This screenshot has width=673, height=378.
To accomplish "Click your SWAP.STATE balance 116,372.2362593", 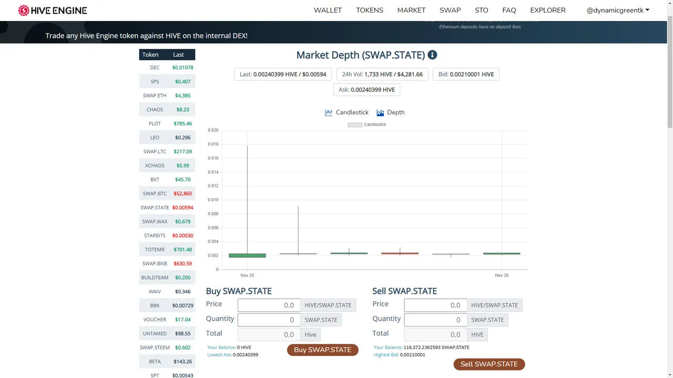I will 436,348.
